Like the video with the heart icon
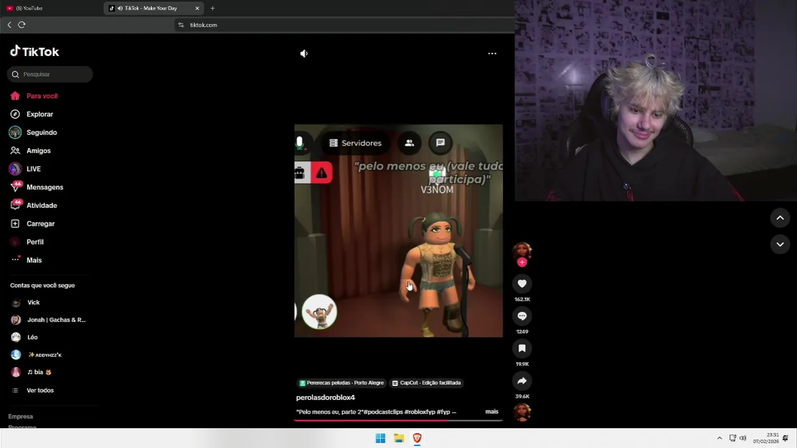The image size is (797, 448). pyautogui.click(x=522, y=284)
